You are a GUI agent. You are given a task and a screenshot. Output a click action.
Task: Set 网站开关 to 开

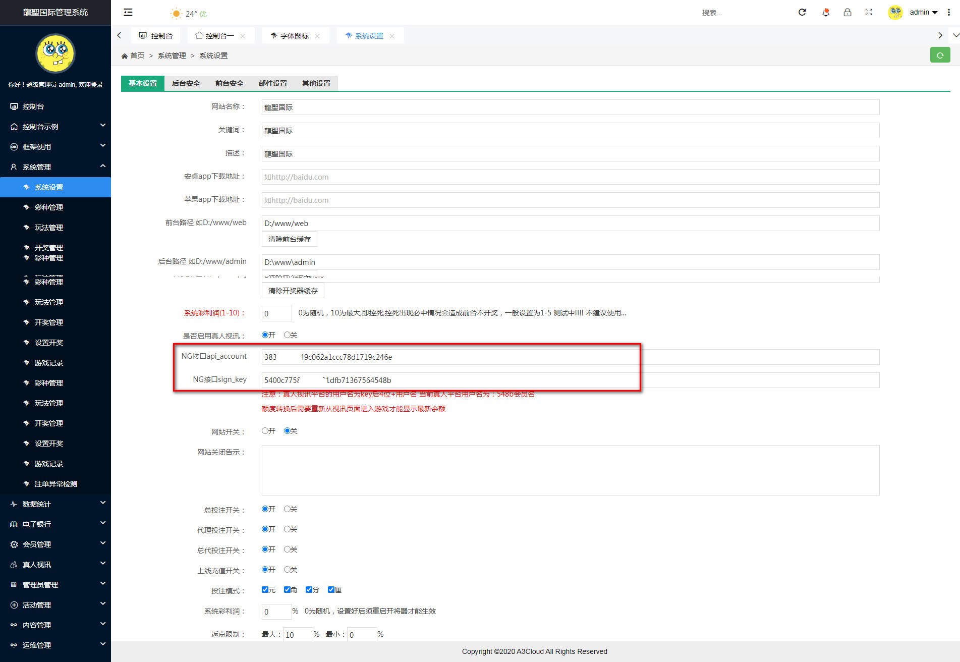point(265,431)
